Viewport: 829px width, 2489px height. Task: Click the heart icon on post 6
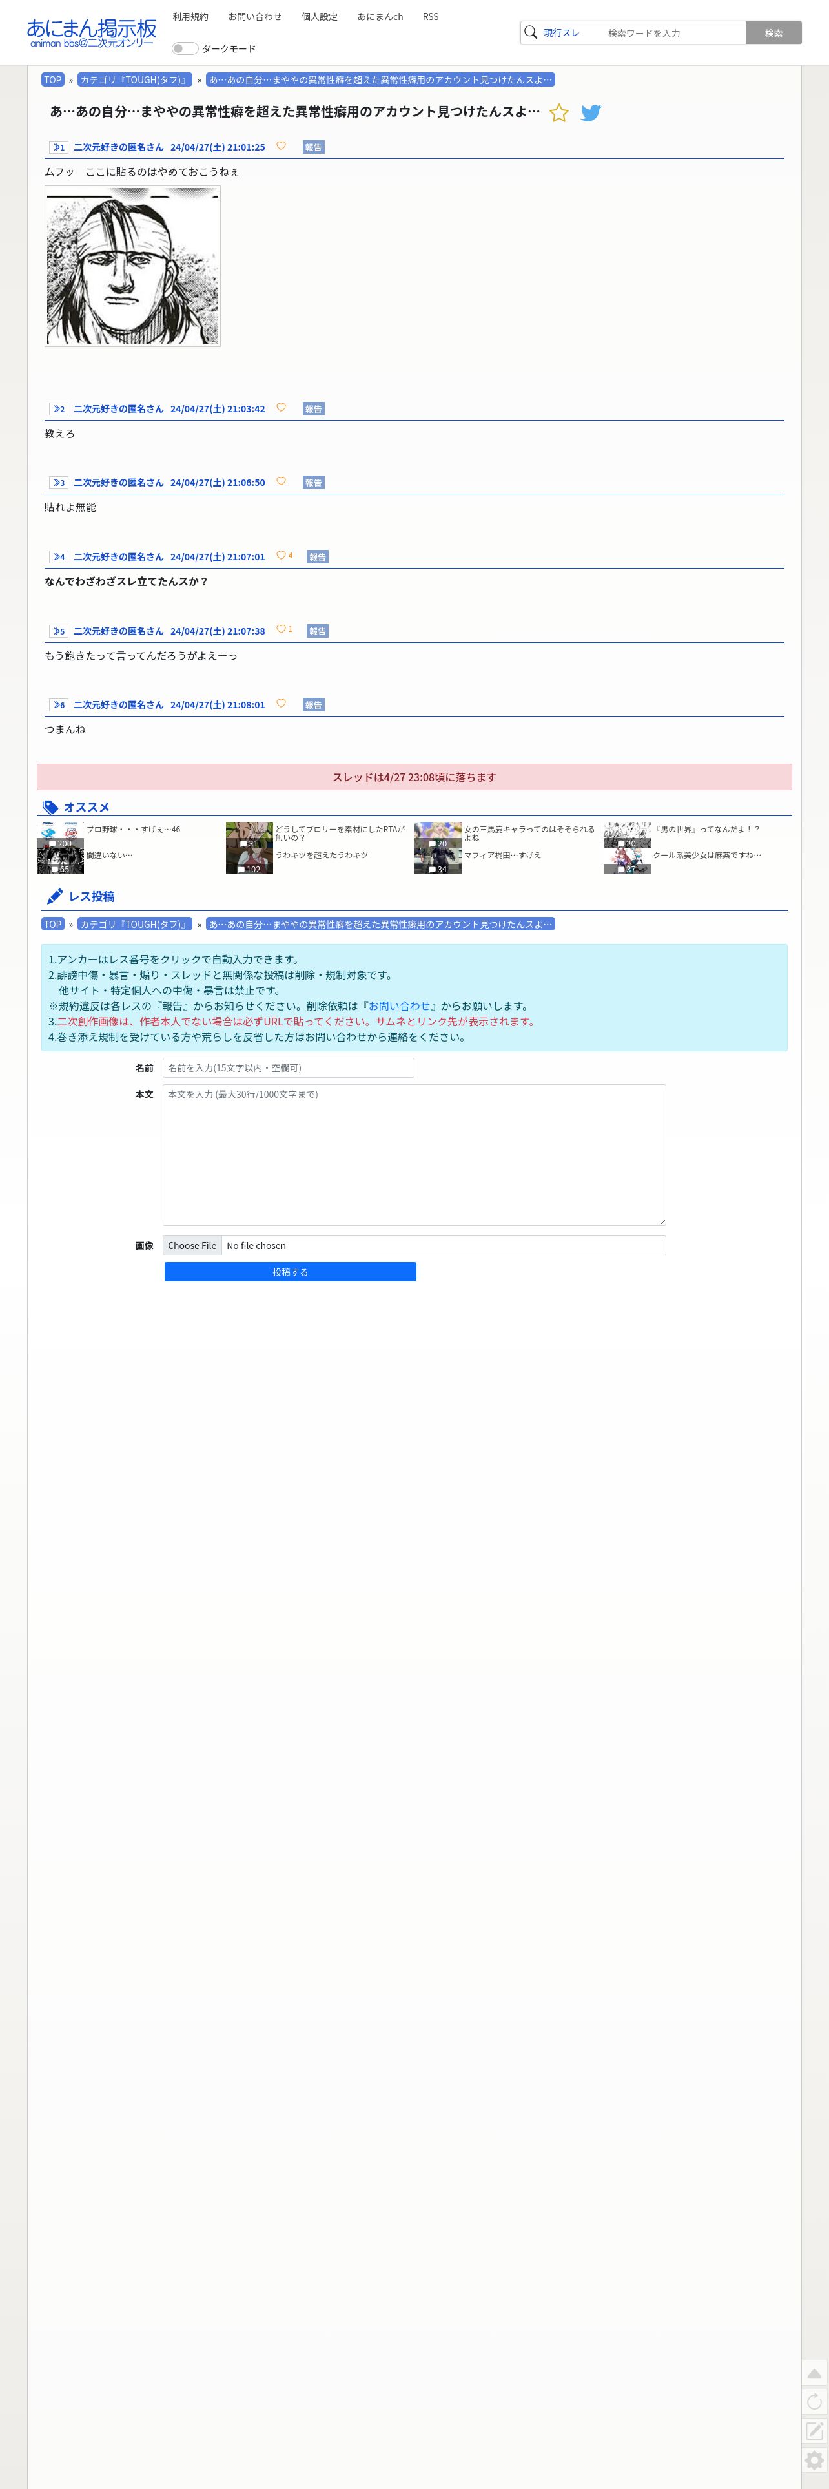(281, 704)
